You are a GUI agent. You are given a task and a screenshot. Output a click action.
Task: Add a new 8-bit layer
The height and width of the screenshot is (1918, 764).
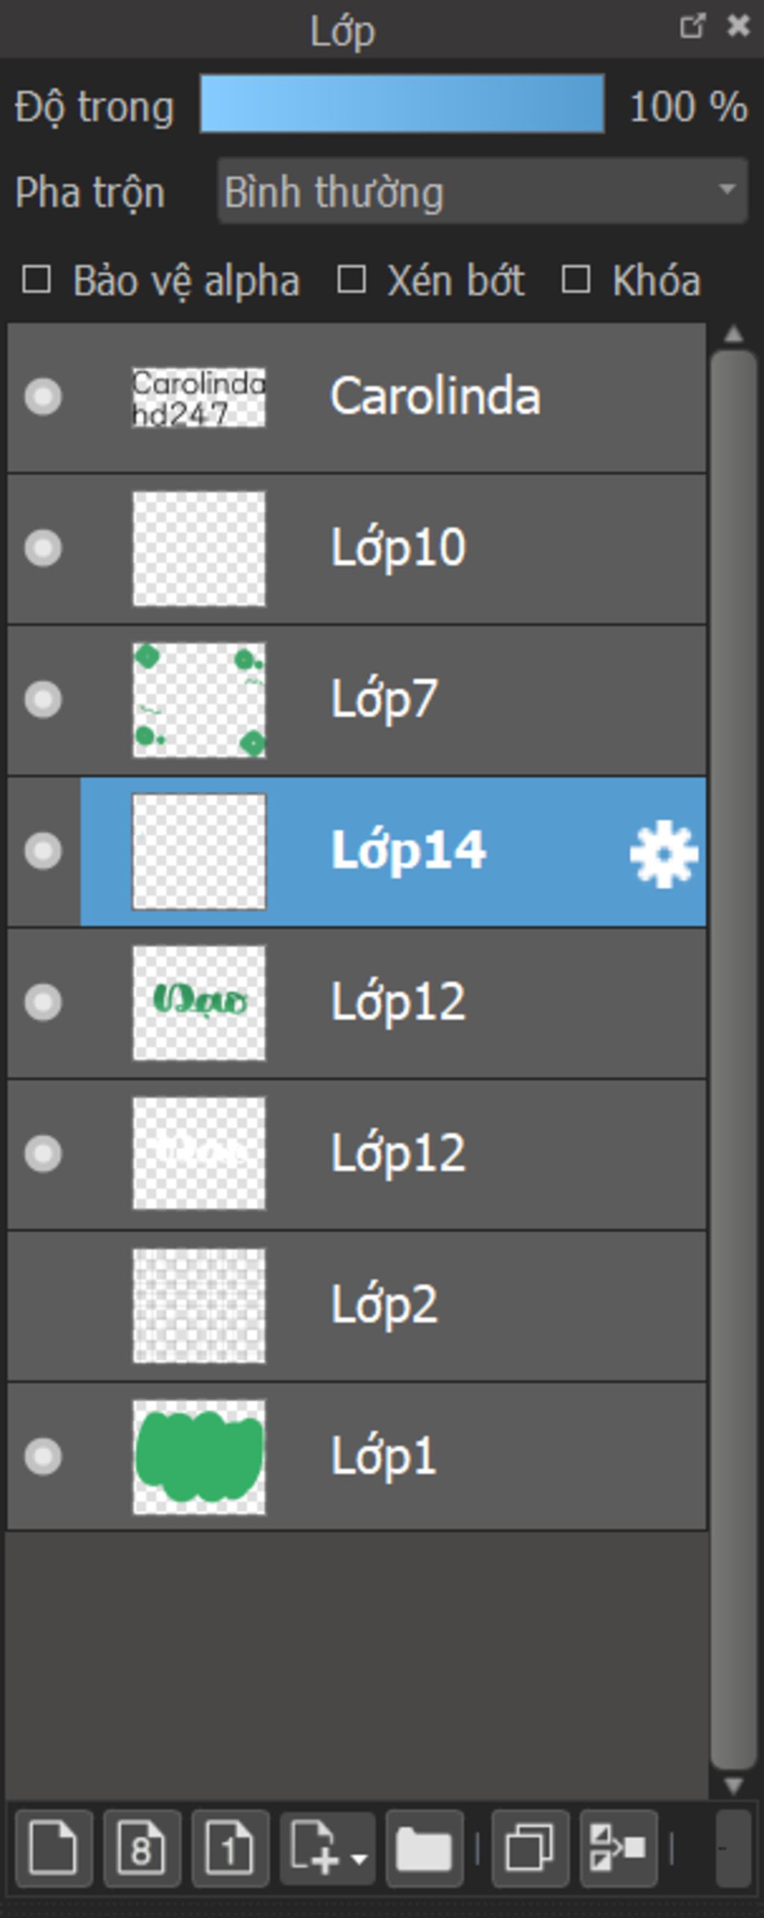142,1848
